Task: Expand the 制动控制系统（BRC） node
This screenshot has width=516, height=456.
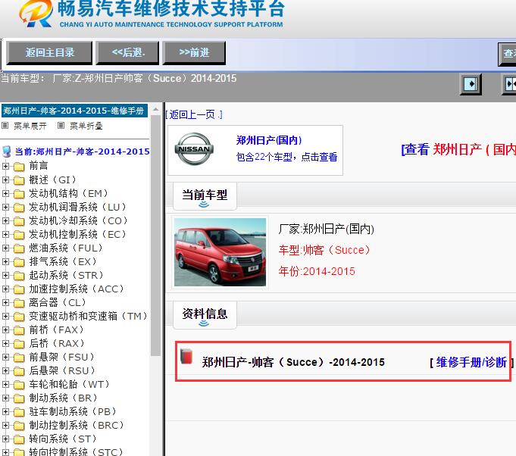Action: tap(5, 426)
